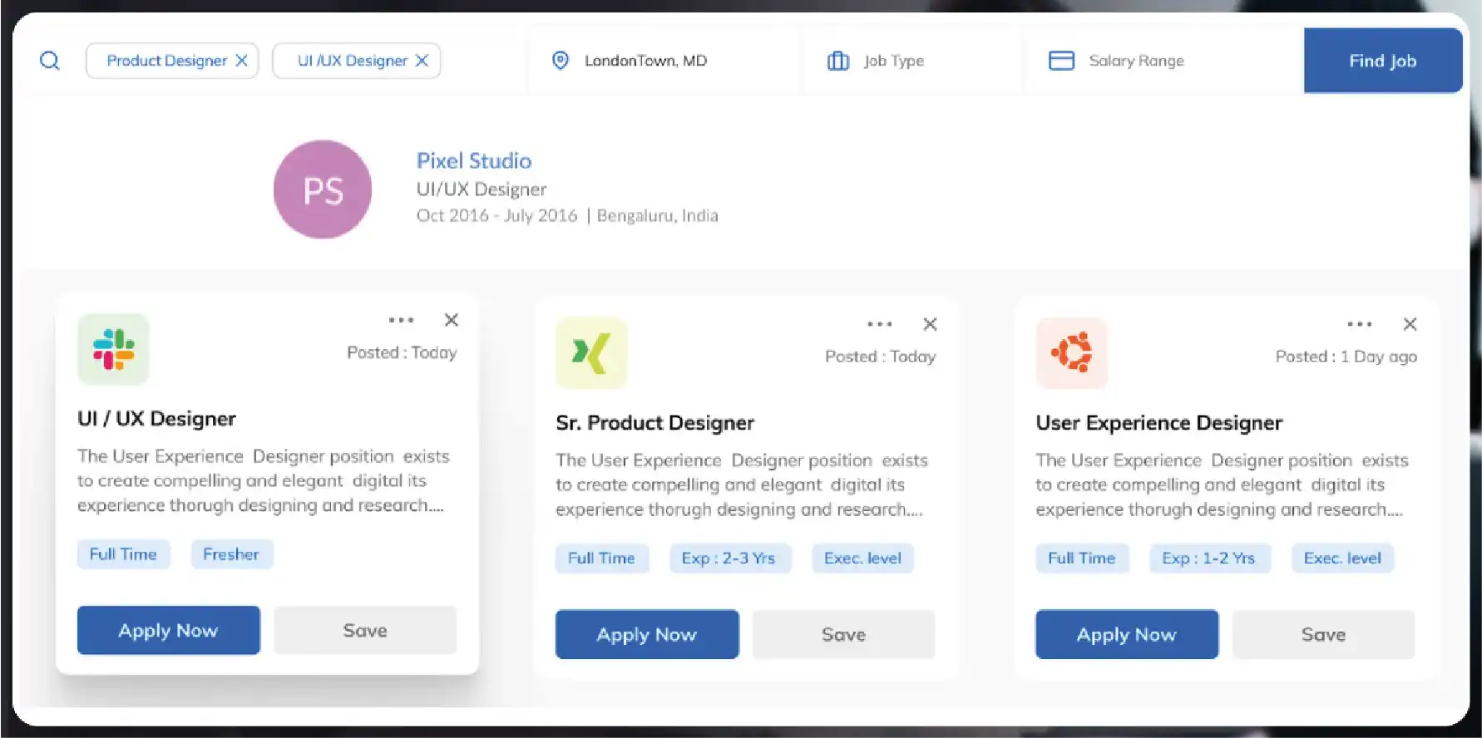Open the Salary Range dropdown
This screenshot has width=1482, height=738.
click(1135, 61)
